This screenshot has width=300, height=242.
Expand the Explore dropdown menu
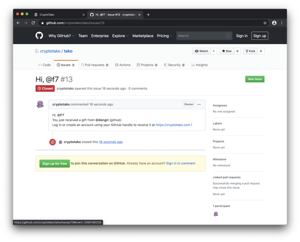[x=120, y=36]
